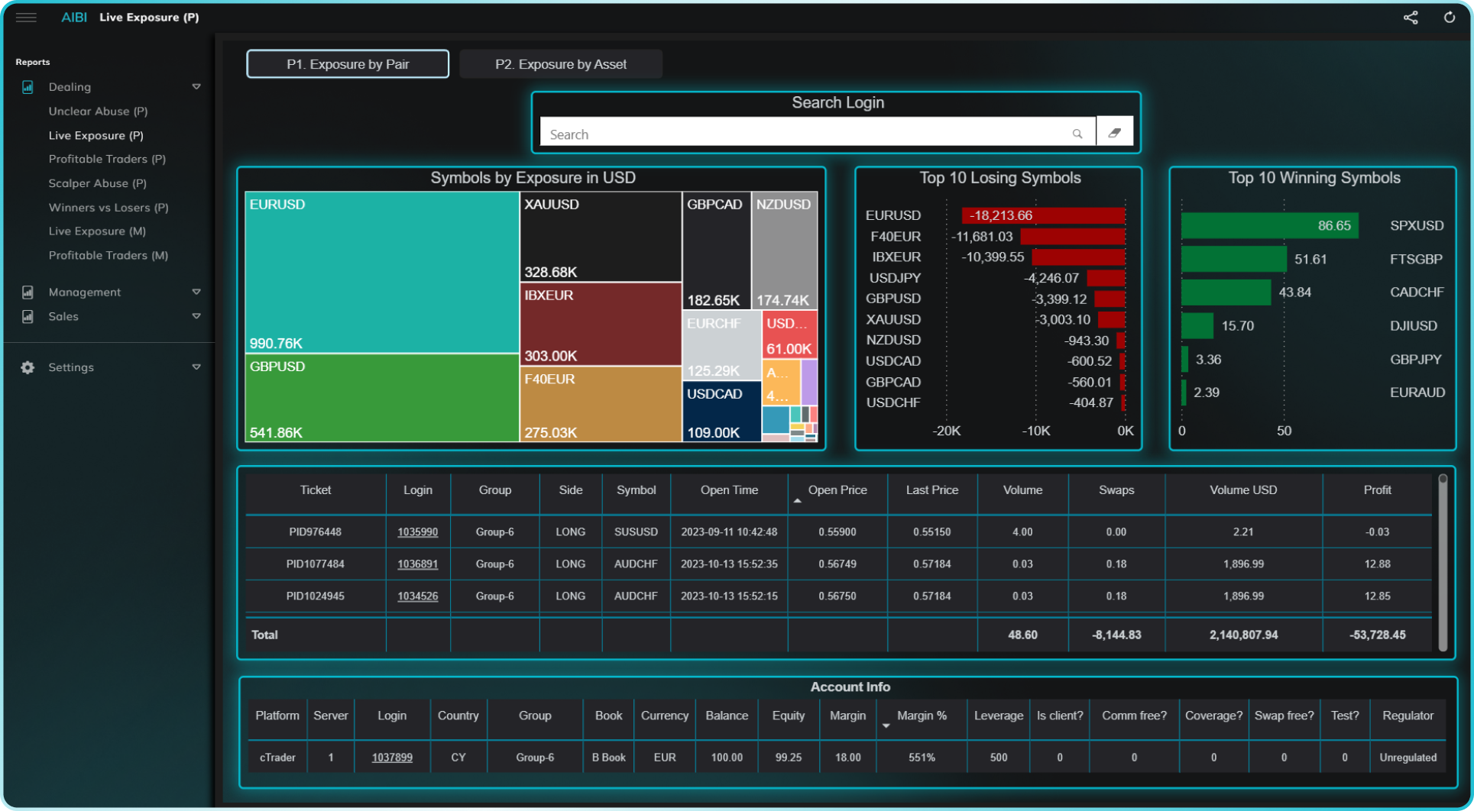Click the share icon in the header
Viewport: 1474px width, 811px height.
pyautogui.click(x=1411, y=17)
